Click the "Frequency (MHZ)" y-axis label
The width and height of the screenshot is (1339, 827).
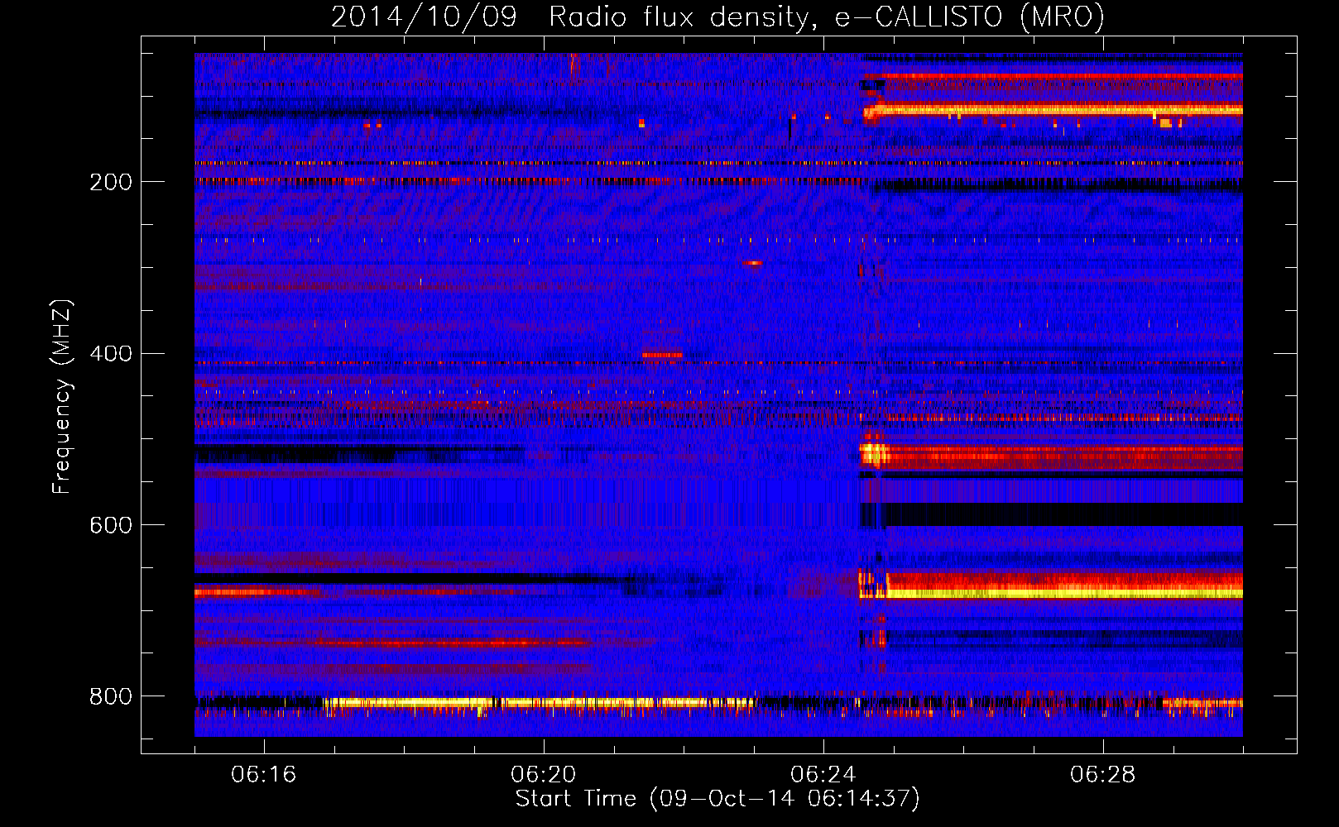pyautogui.click(x=61, y=397)
